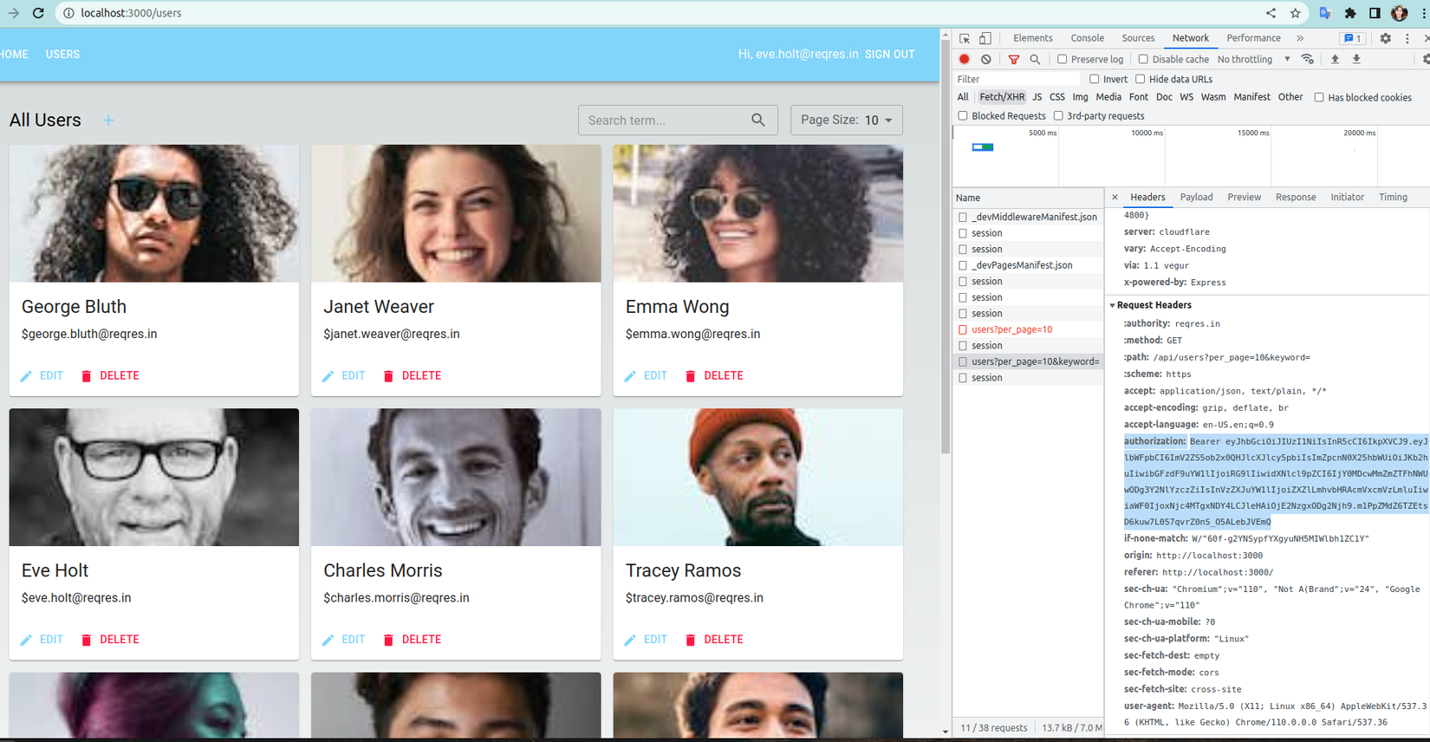Tick the checkbox beside _devMiddlewareManifest.json
The height and width of the screenshot is (742, 1430).
[x=963, y=218]
